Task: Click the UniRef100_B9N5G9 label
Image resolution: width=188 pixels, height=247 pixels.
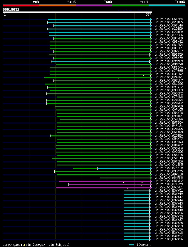Action: 169,61
